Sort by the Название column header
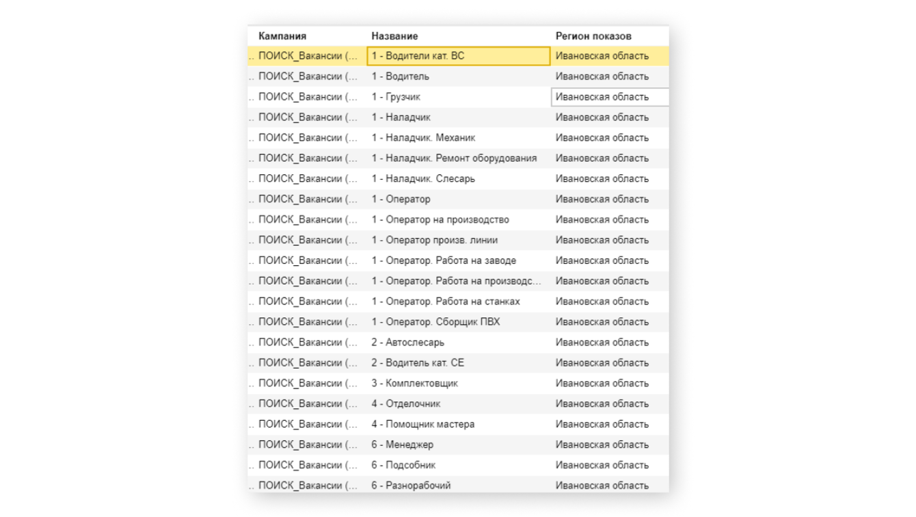This screenshot has width=916, height=517. click(394, 36)
